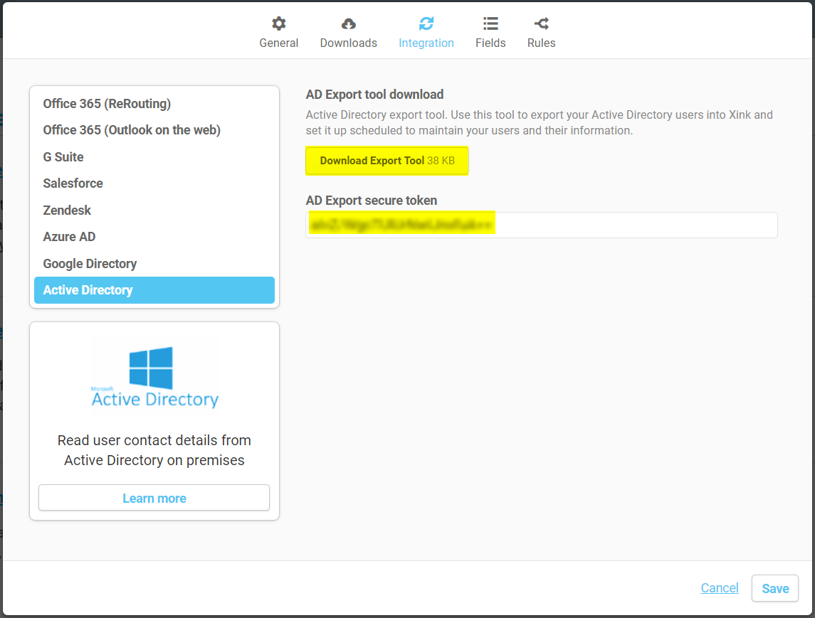
Task: Click Learn more about Active Directory
Action: click(x=154, y=498)
